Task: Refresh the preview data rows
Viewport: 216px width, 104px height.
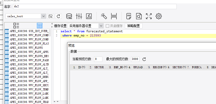Action: point(144,59)
